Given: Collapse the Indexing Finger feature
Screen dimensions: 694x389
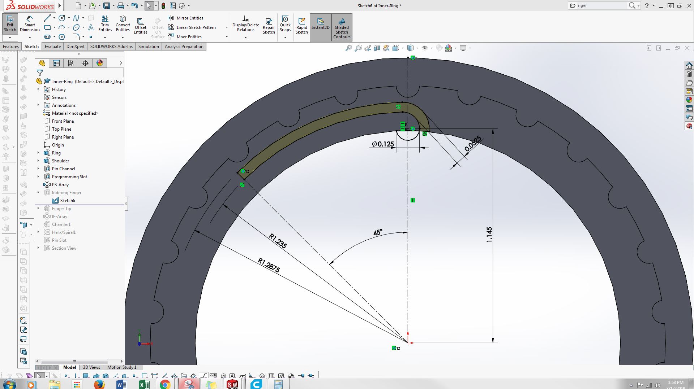Looking at the screenshot, I should (38, 193).
